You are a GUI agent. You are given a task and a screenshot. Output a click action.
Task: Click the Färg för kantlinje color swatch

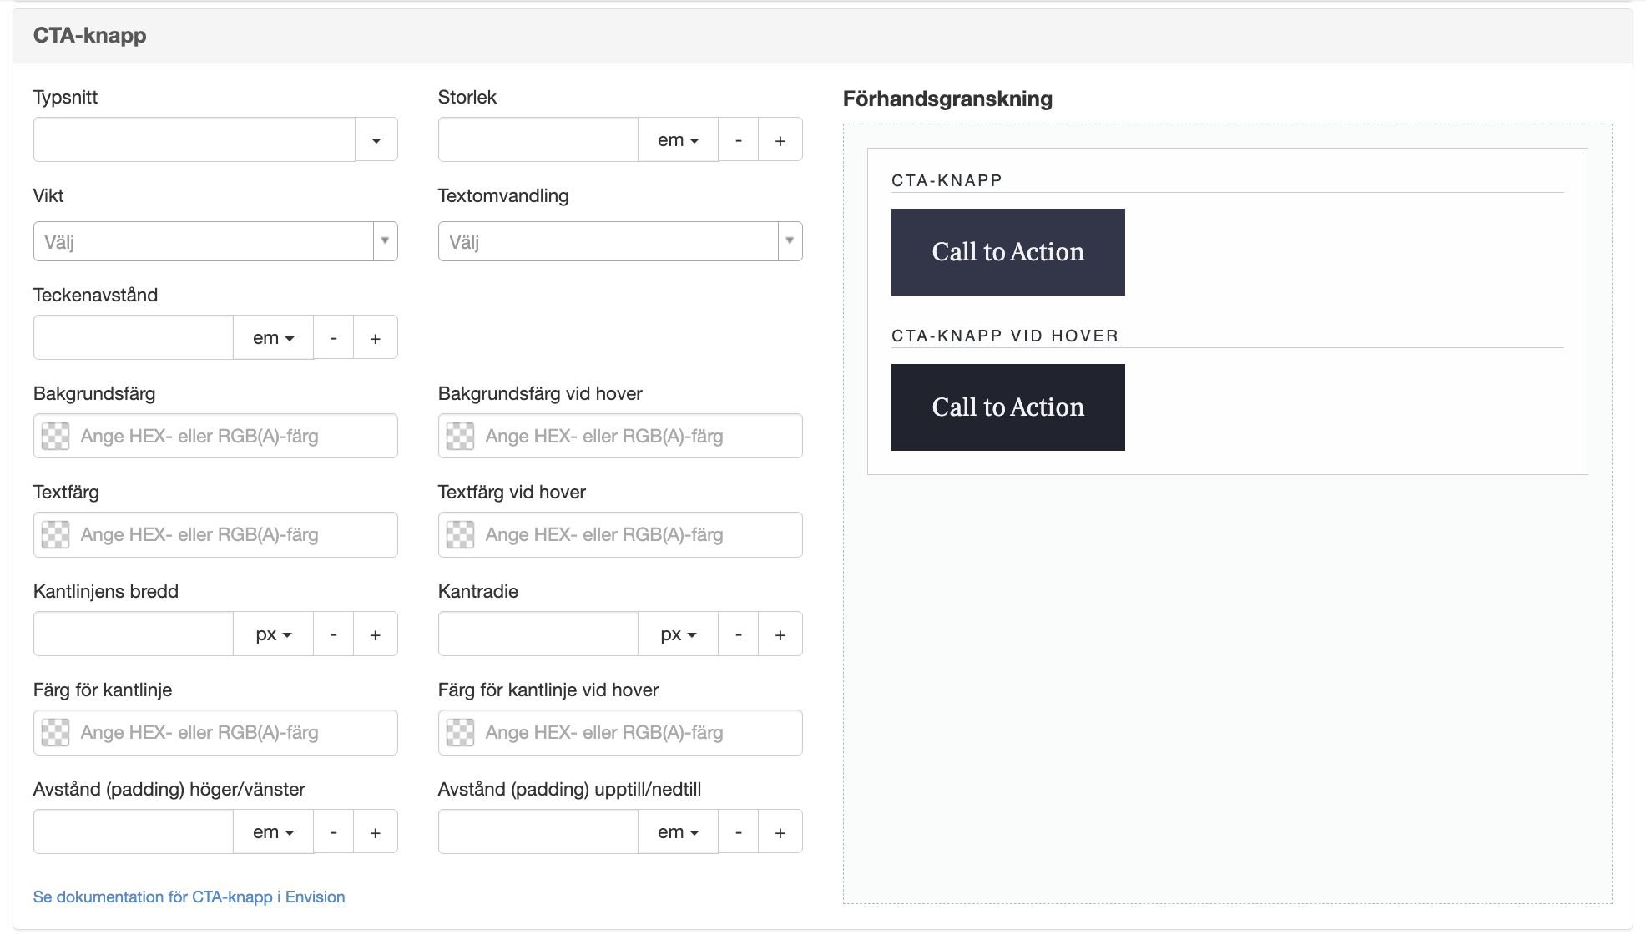56,732
